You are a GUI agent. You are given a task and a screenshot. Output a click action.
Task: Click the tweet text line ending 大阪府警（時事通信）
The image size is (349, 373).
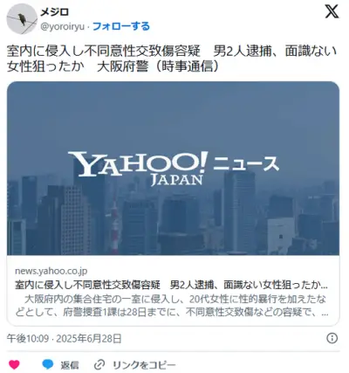click(113, 66)
